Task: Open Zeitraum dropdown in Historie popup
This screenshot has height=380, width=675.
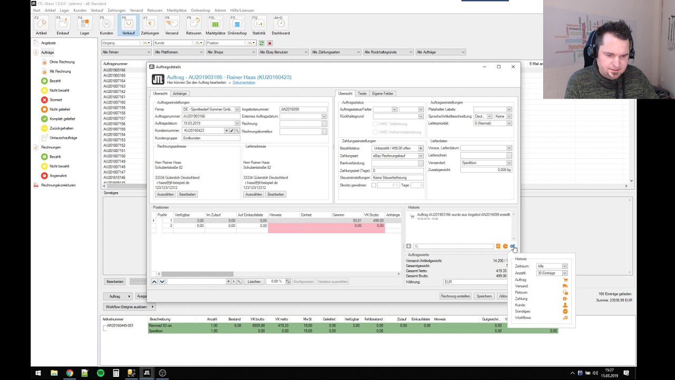Action: tap(564, 267)
